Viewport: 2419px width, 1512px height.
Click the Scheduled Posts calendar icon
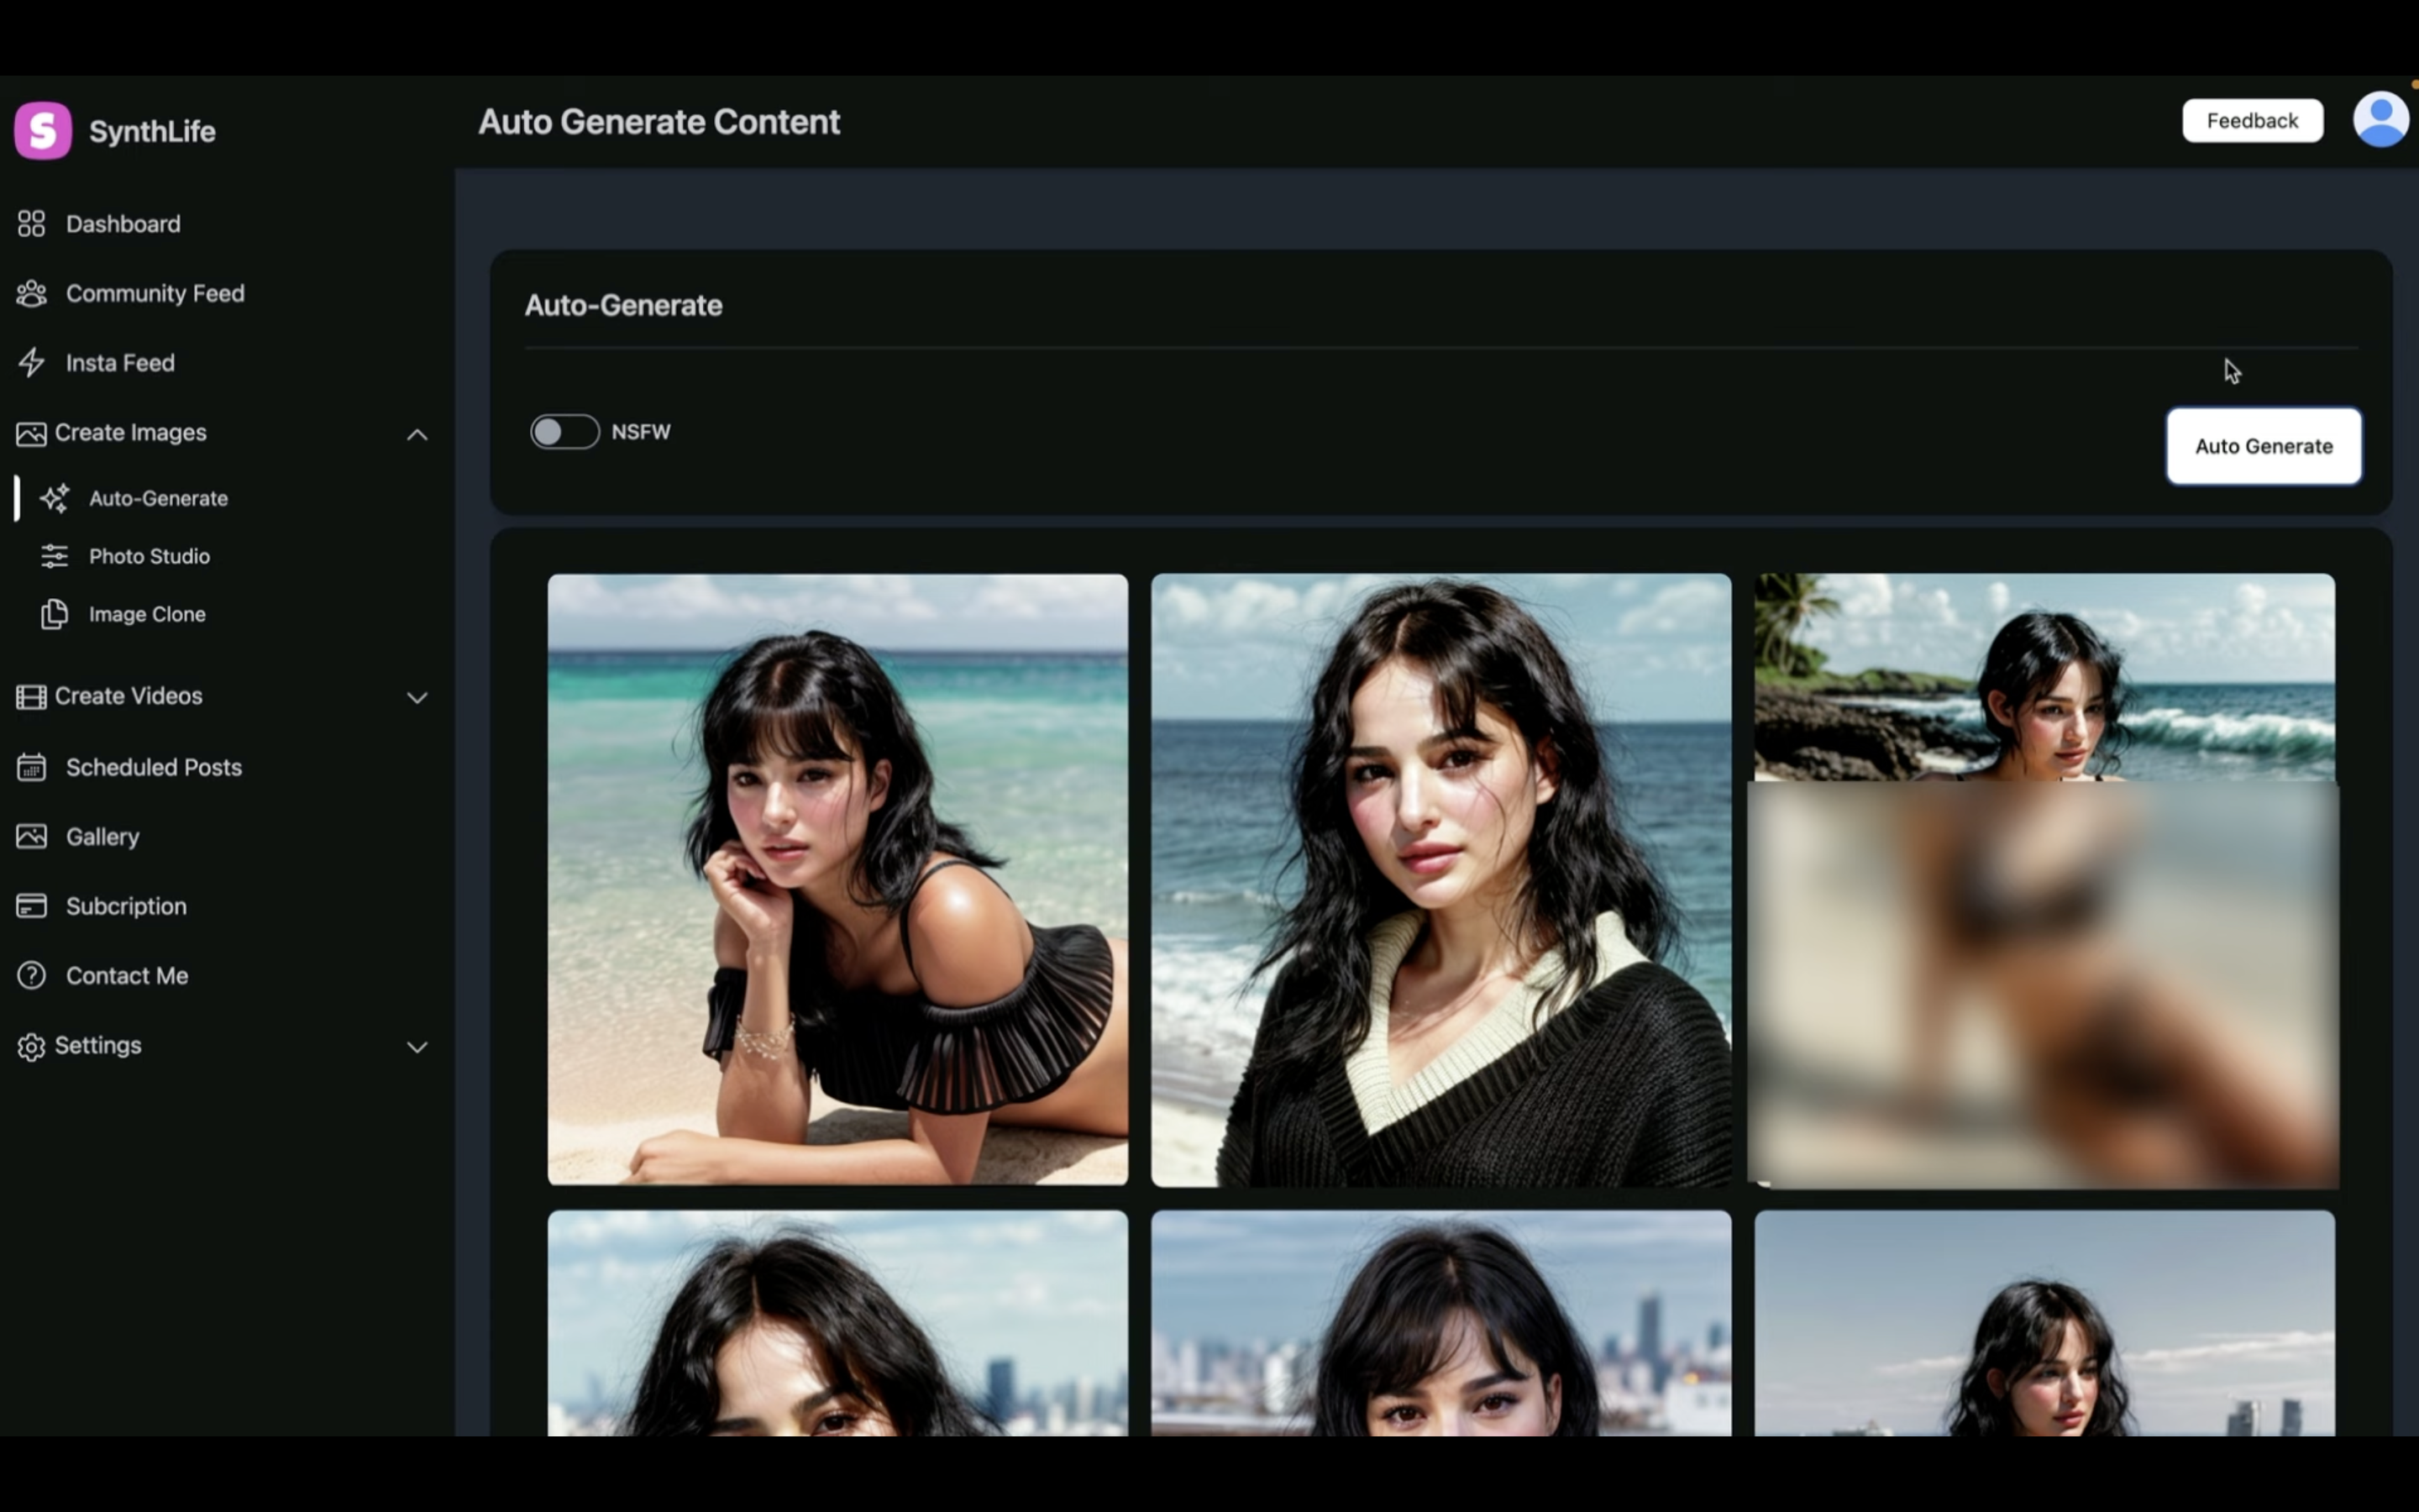(x=31, y=767)
